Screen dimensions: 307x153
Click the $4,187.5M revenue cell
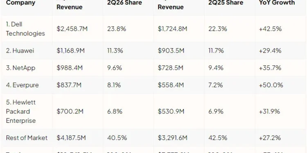pos(71,138)
